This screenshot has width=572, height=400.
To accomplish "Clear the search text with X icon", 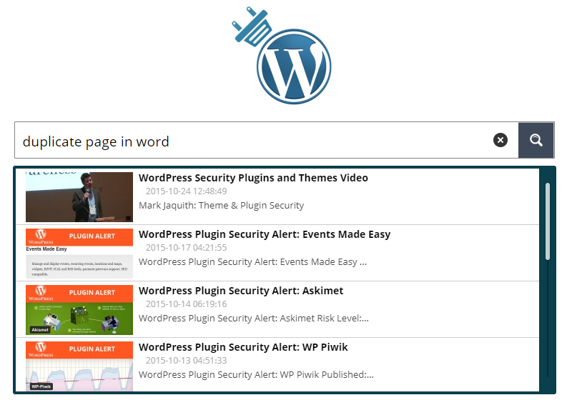I will point(500,140).
